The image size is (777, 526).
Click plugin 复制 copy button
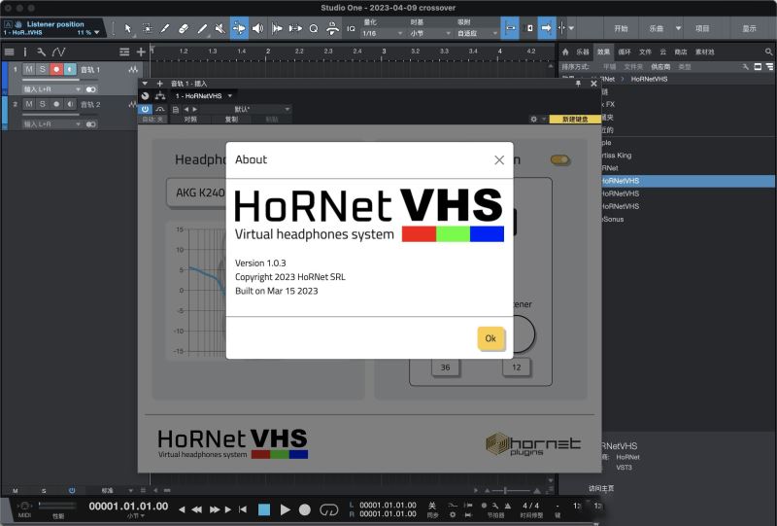231,119
